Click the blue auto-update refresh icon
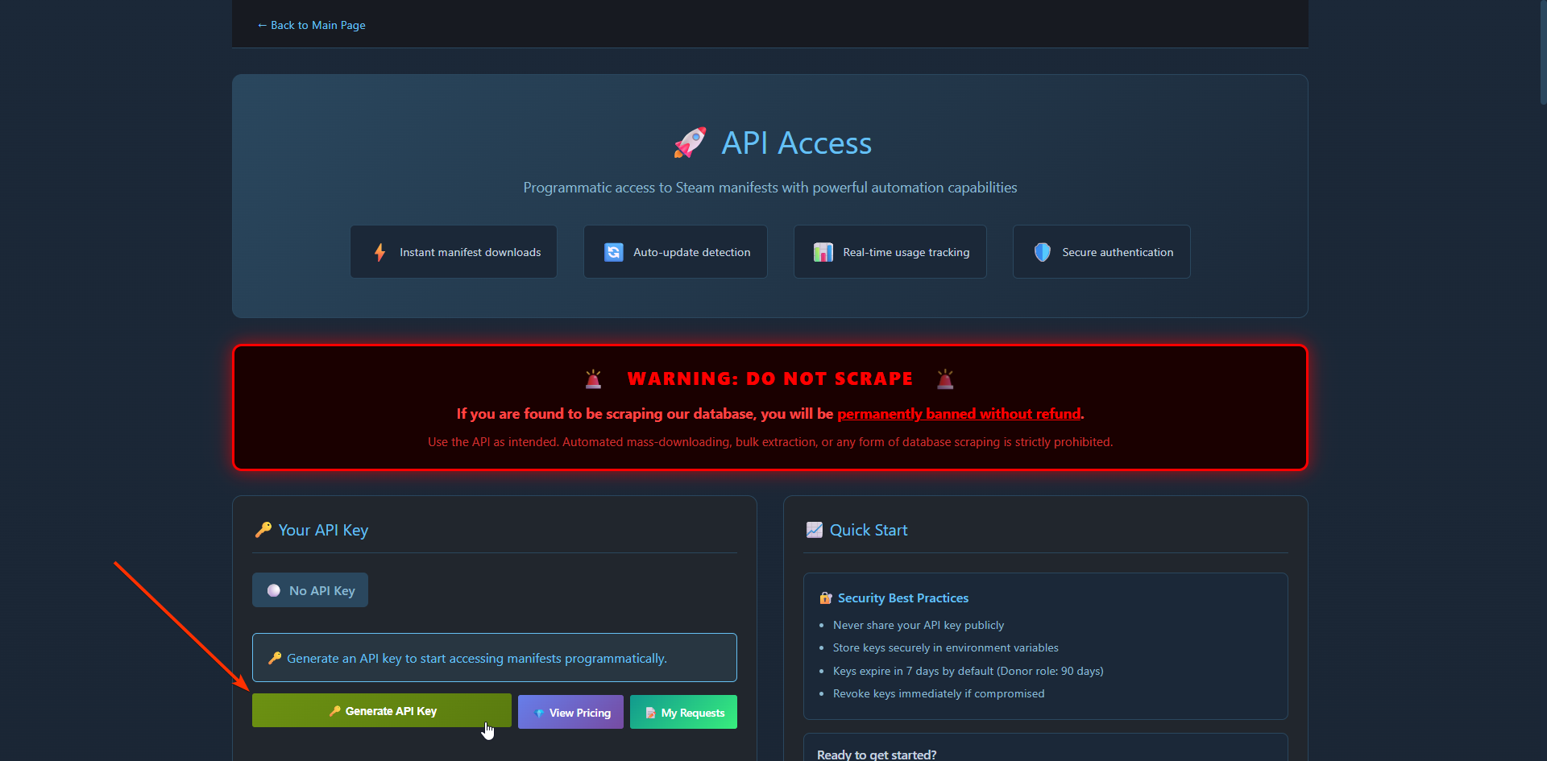Screen dimensions: 1547x761 (613, 253)
